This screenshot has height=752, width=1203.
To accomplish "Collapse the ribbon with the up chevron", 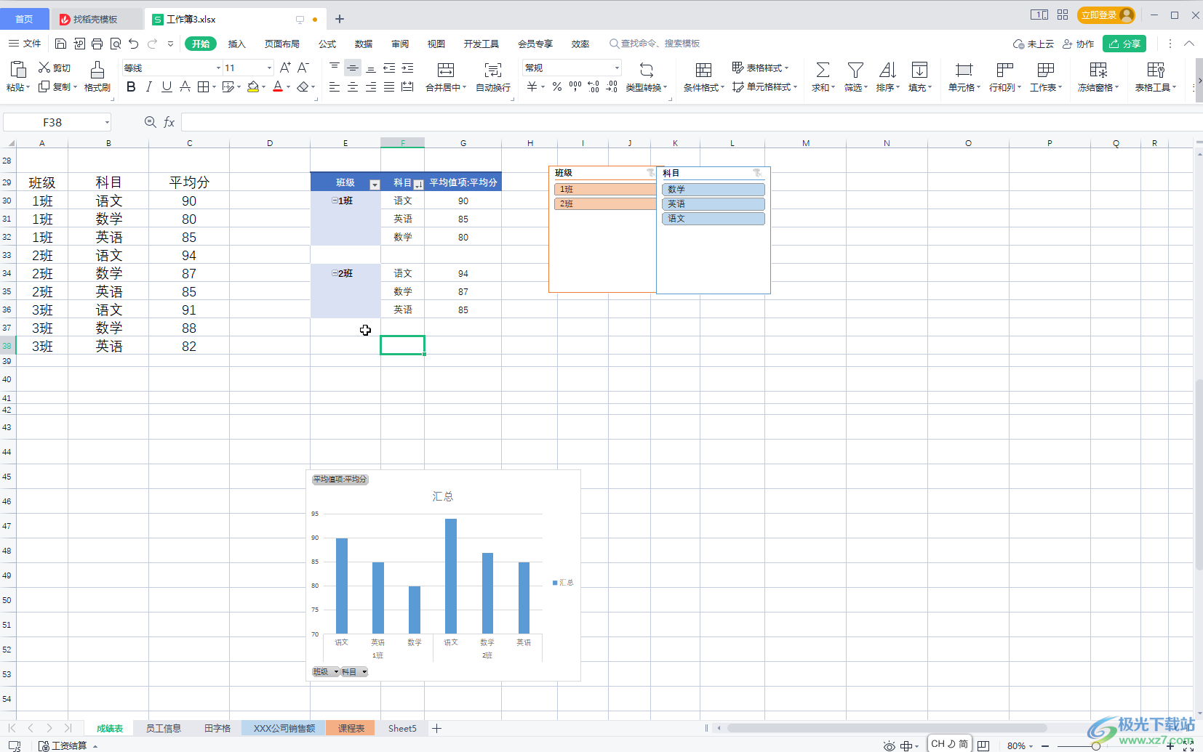I will click(1189, 44).
